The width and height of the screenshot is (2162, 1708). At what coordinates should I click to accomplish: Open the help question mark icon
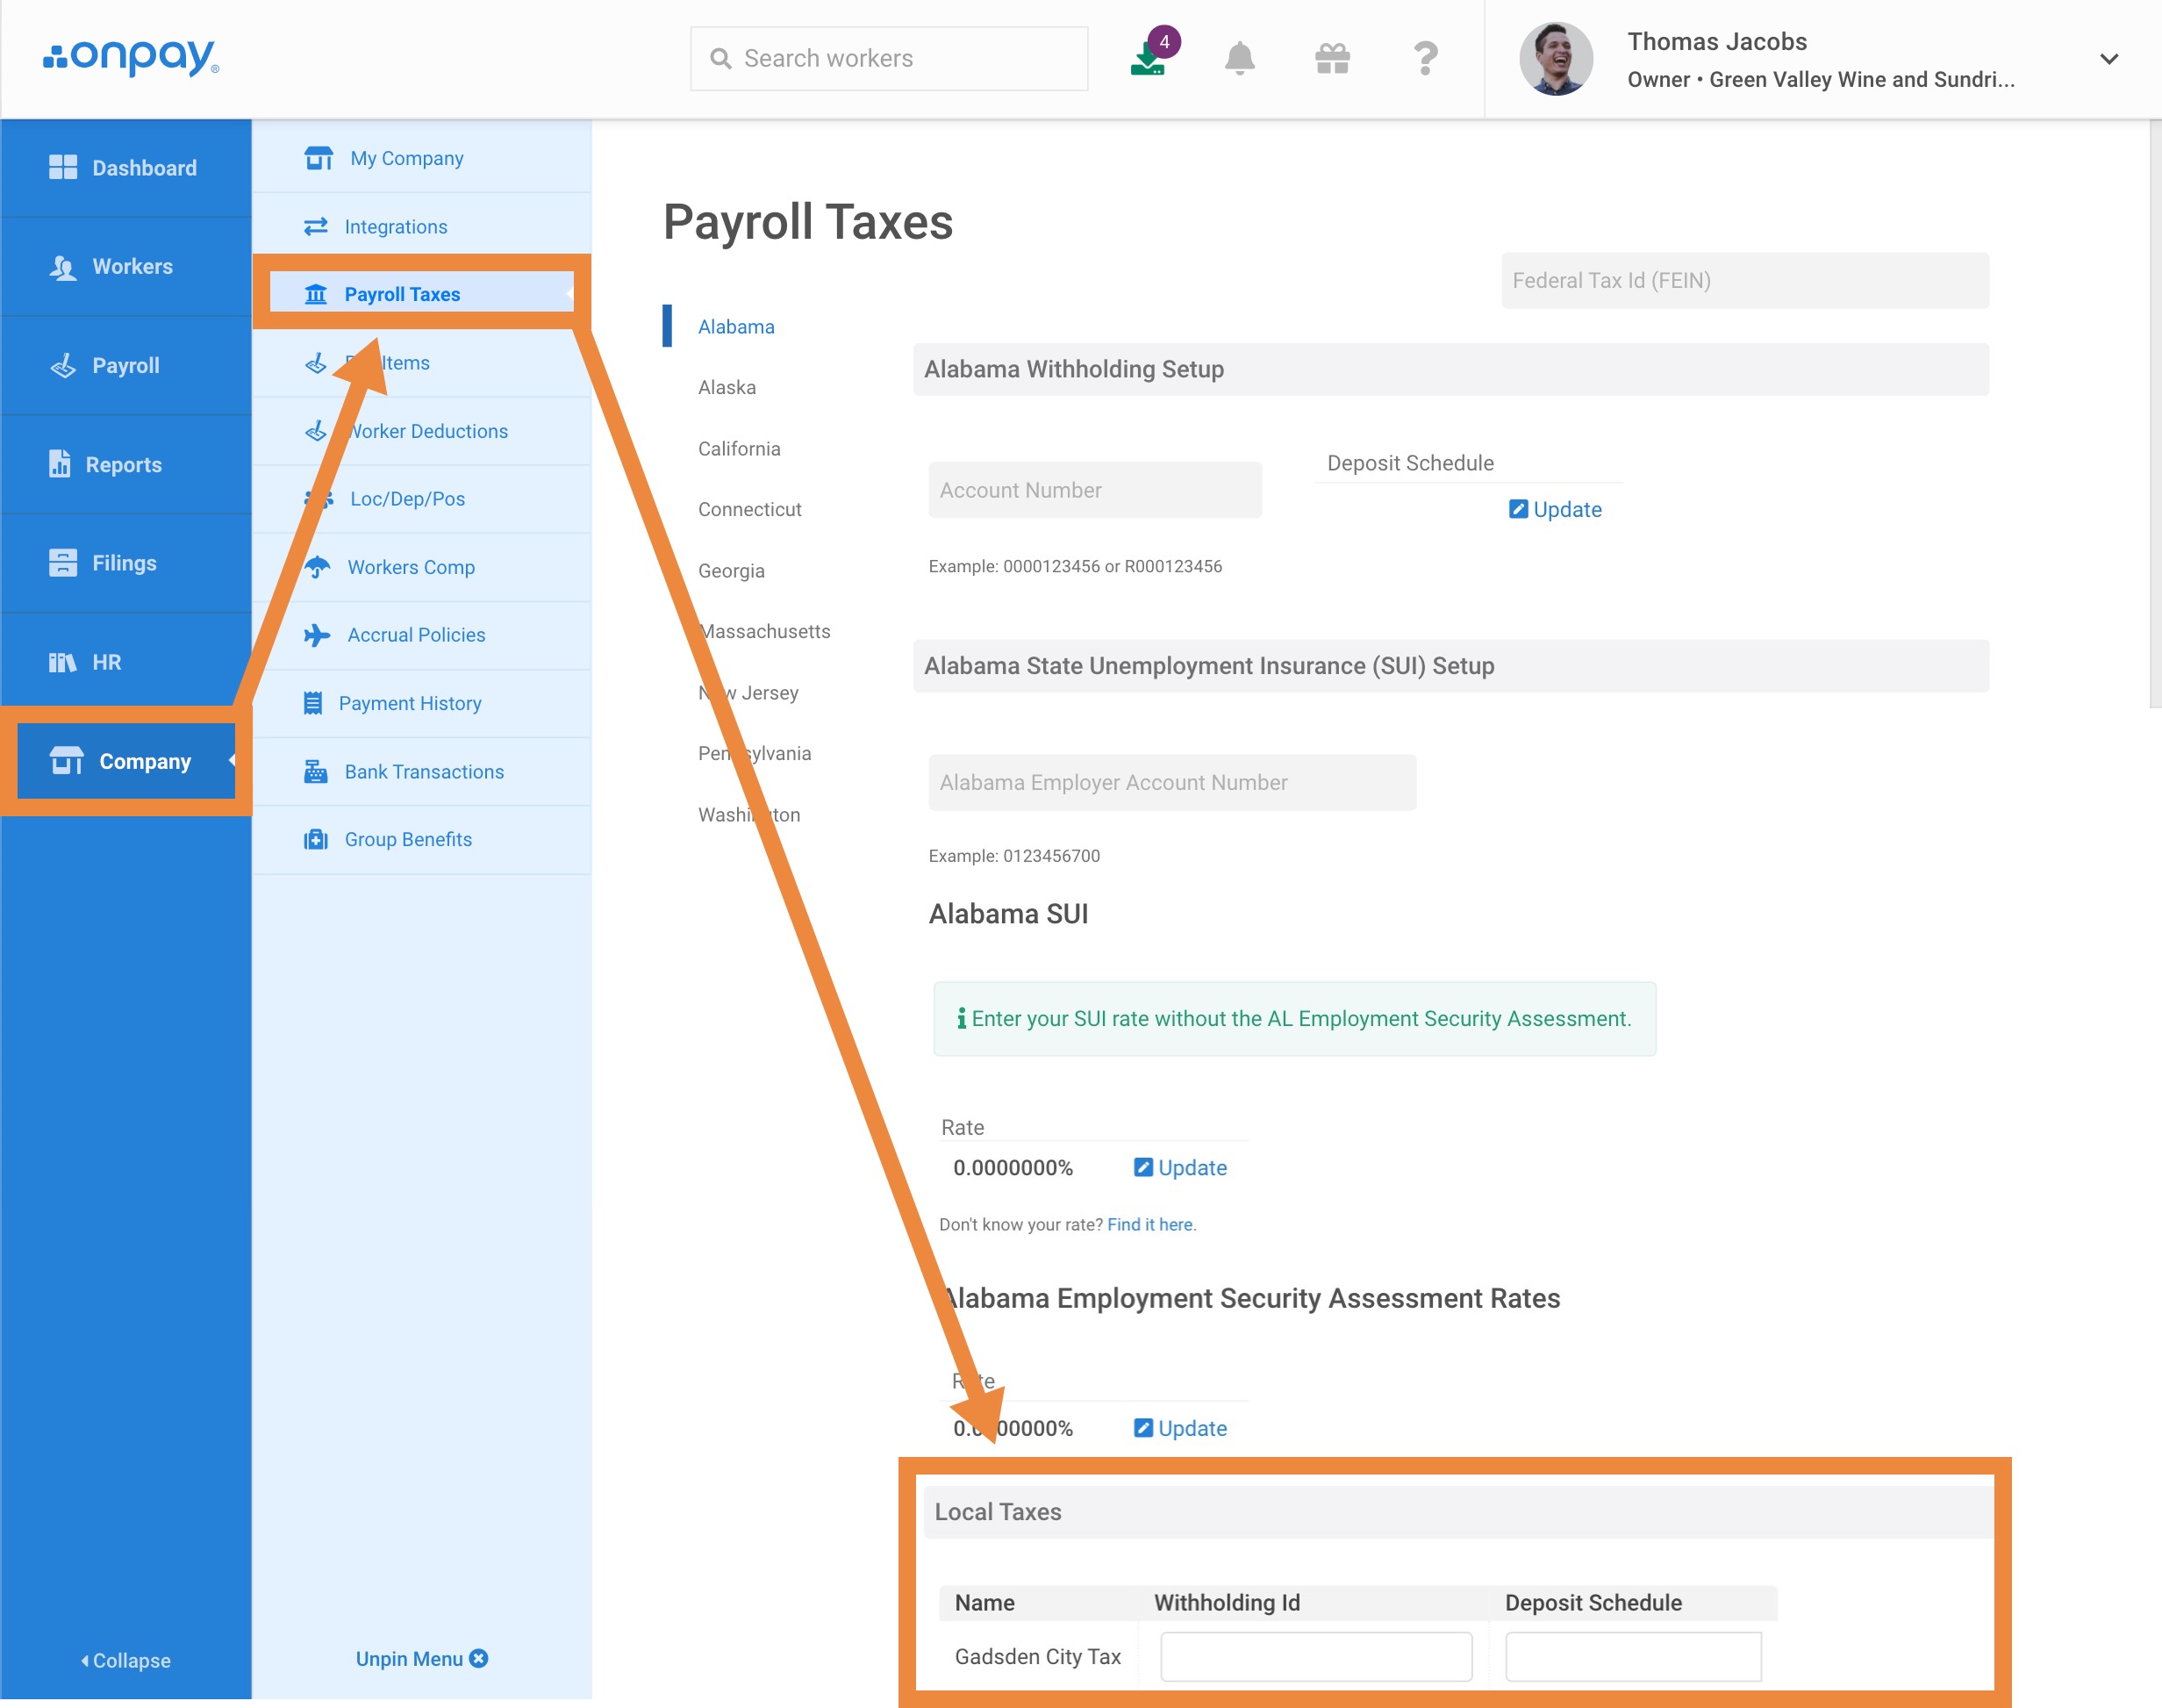[1427, 58]
